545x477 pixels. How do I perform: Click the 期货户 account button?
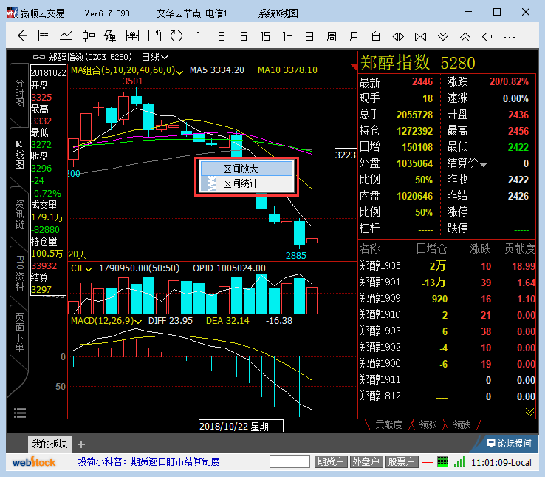click(331, 462)
